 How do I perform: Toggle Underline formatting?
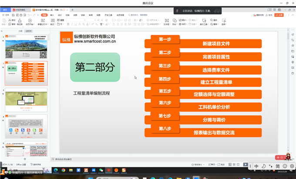(76, 24)
